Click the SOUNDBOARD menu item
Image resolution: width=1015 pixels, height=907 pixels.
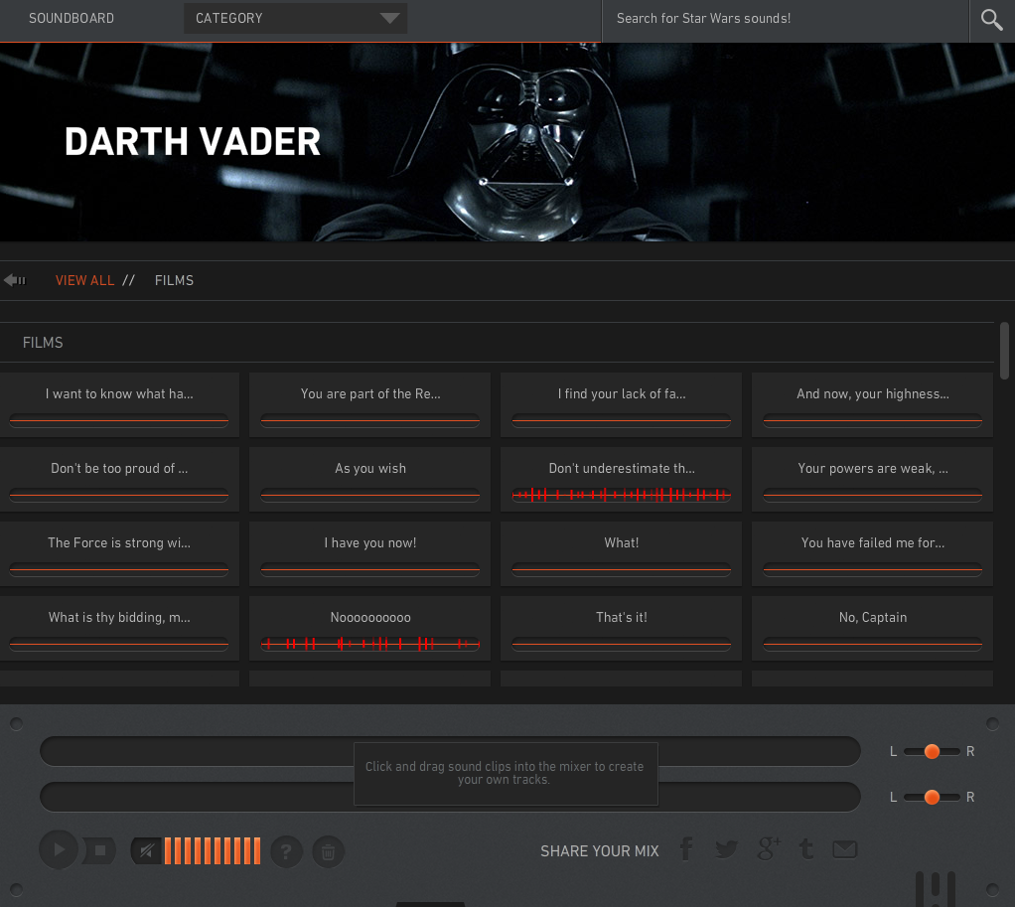[72, 18]
